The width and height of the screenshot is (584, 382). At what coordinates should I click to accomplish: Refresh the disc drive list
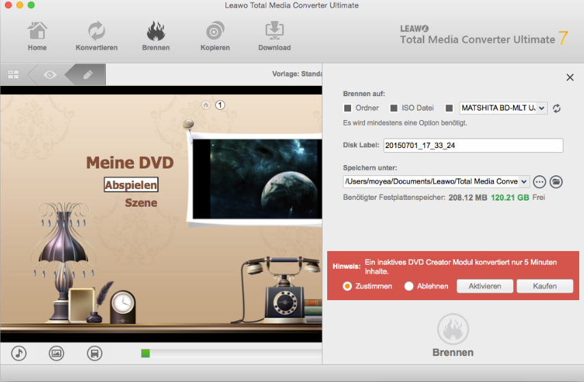tap(557, 108)
